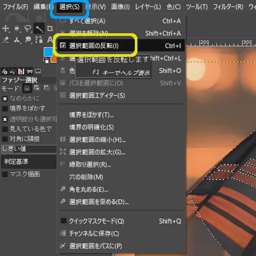Enable 境界をぼかす checkbox in tool options

pos(5,108)
